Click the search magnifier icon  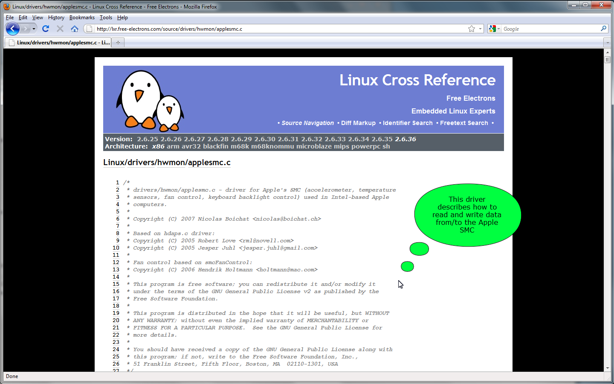pos(603,29)
